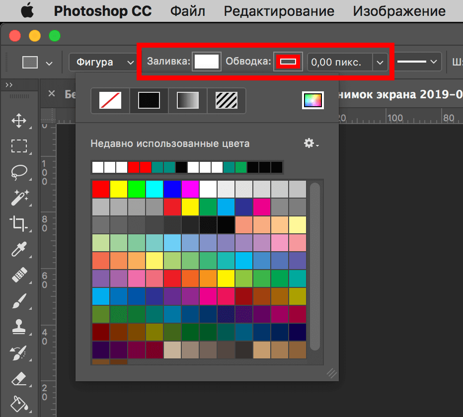Click the stroke width 0,00 пикс. field

340,63
